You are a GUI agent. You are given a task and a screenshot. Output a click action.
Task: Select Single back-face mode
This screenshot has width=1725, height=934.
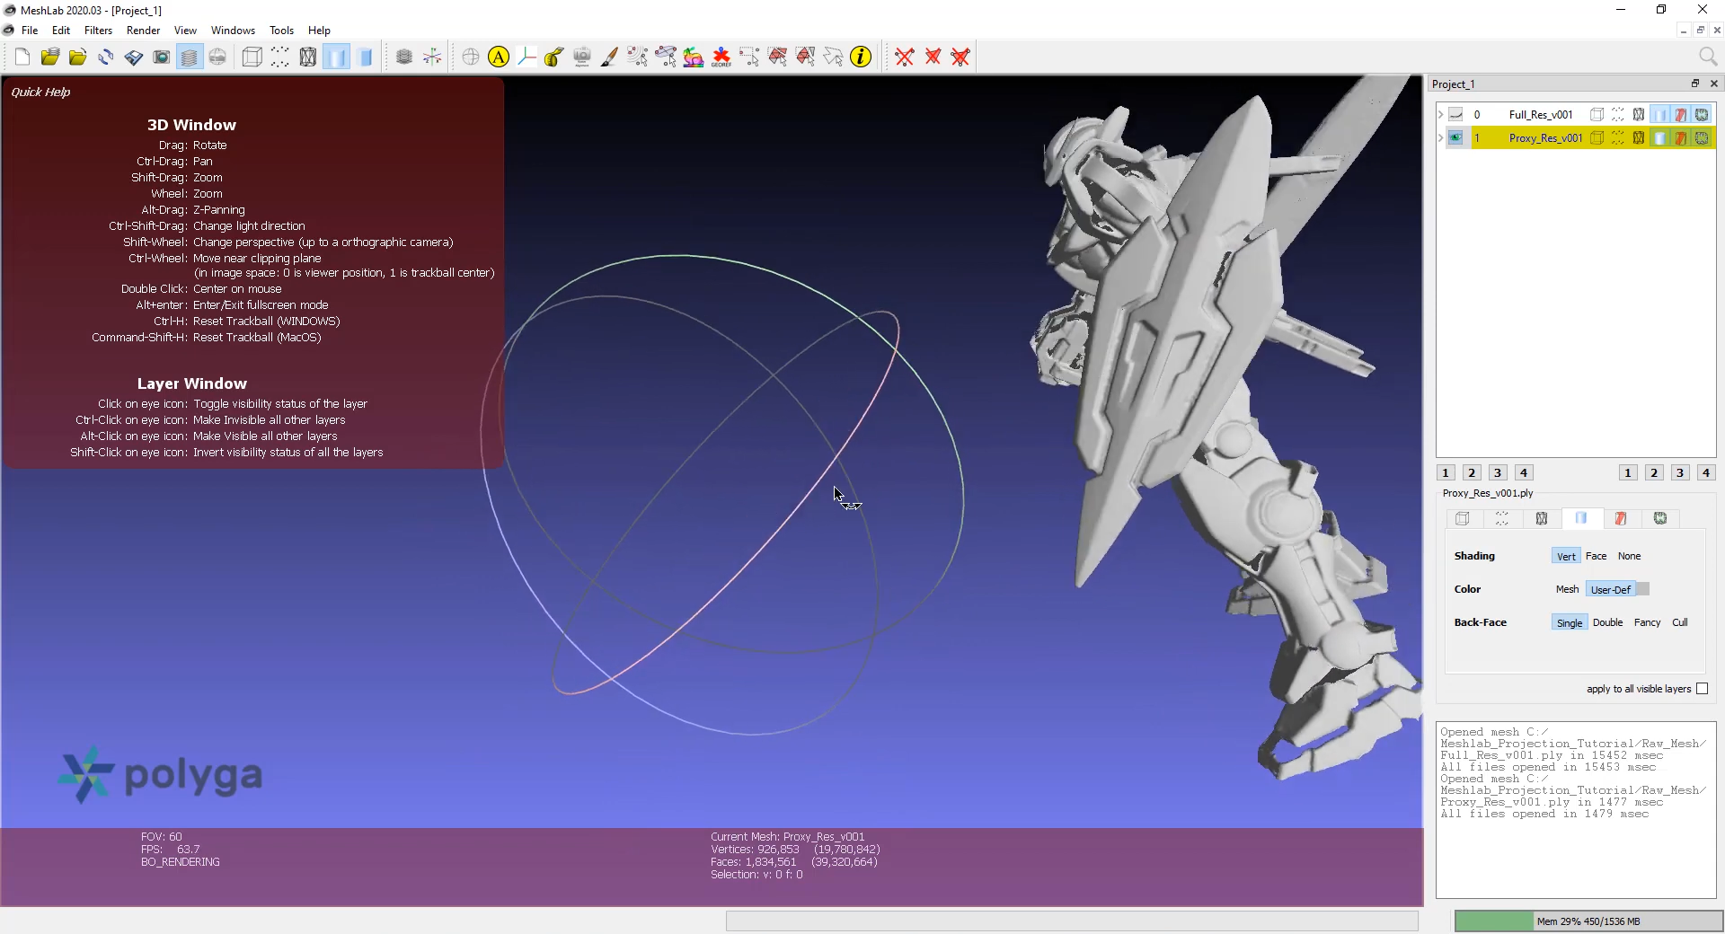click(x=1570, y=622)
